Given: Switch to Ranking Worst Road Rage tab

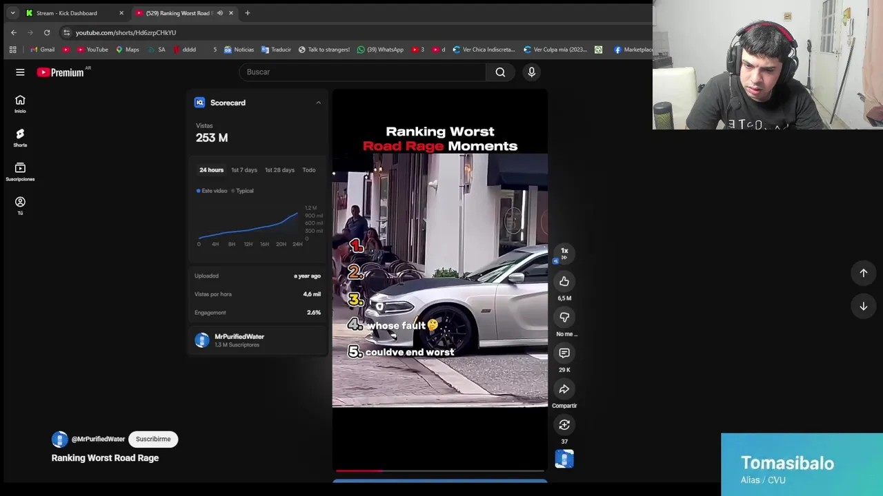Looking at the screenshot, I should point(177,13).
